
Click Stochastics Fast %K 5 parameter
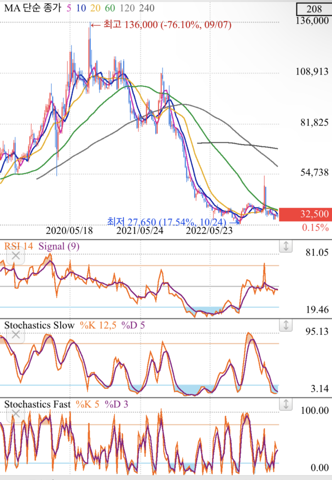(88, 404)
